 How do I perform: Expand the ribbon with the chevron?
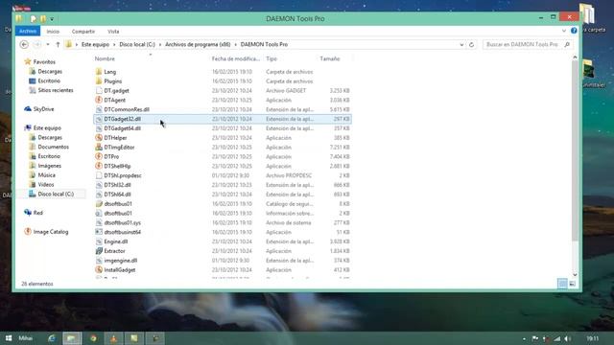click(564, 31)
